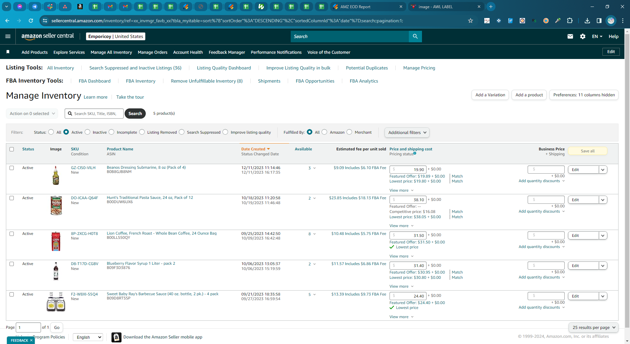This screenshot has height=344, width=630.
Task: Click the Add a product button
Action: 529,95
